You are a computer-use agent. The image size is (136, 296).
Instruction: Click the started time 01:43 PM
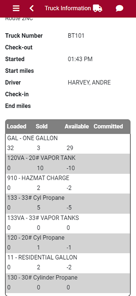click(80, 59)
